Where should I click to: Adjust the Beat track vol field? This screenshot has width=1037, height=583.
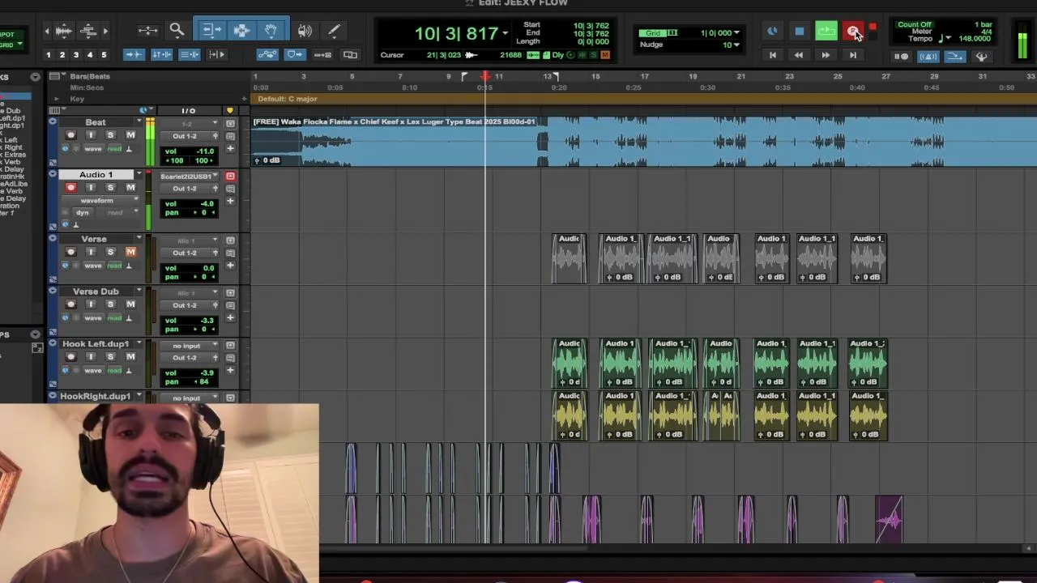pyautogui.click(x=190, y=151)
